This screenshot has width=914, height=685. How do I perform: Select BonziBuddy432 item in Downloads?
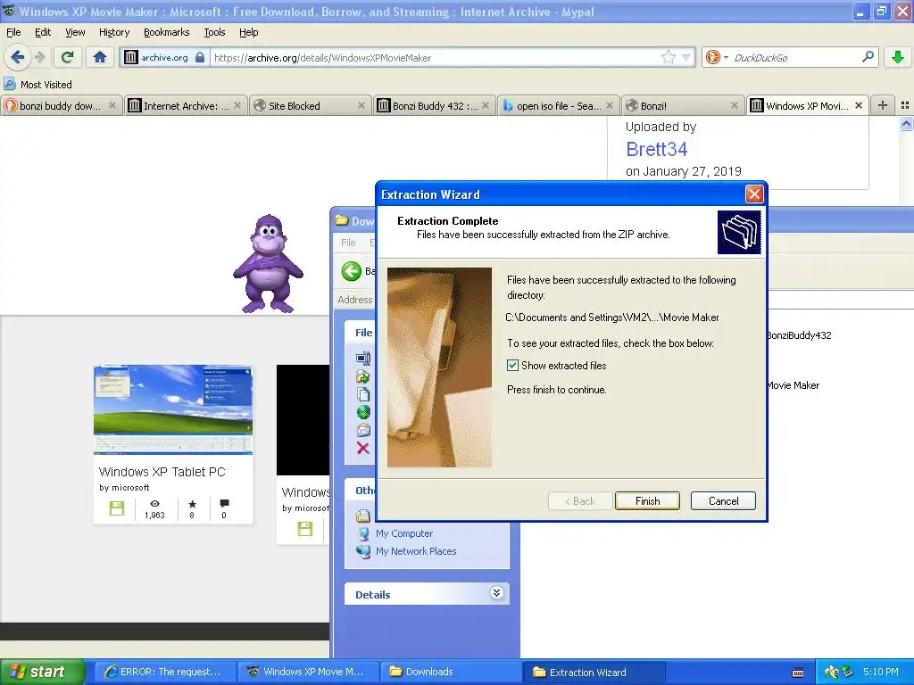coord(799,335)
